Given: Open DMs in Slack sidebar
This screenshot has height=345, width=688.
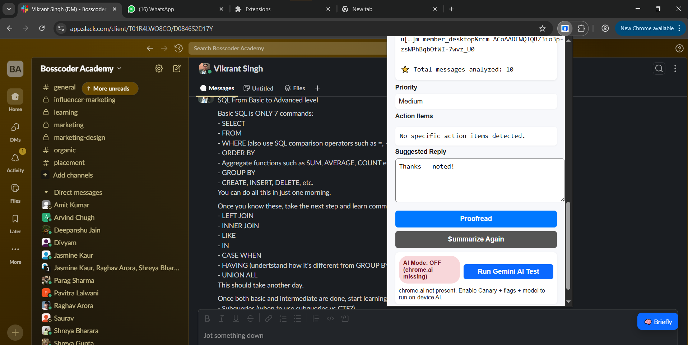Looking at the screenshot, I should (15, 132).
